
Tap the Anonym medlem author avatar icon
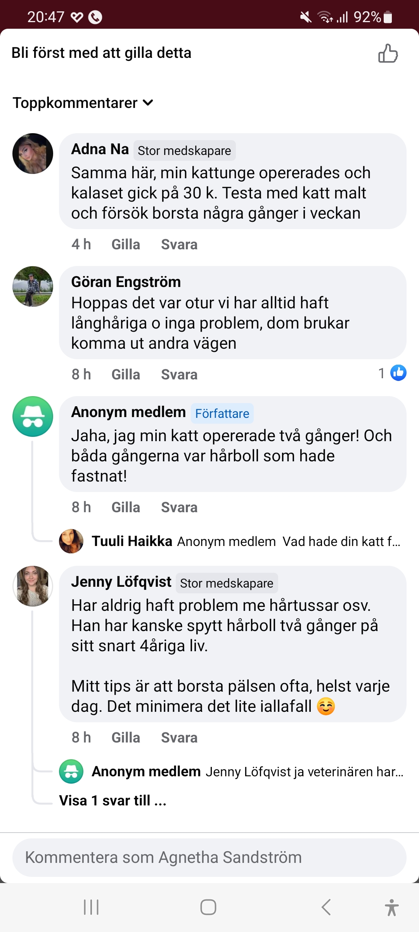[x=33, y=417]
